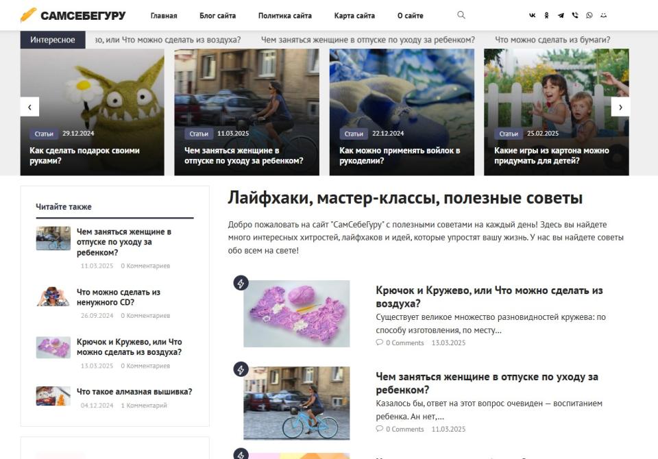Open Карта сайта menu item
This screenshot has width=658, height=459.
click(x=354, y=16)
